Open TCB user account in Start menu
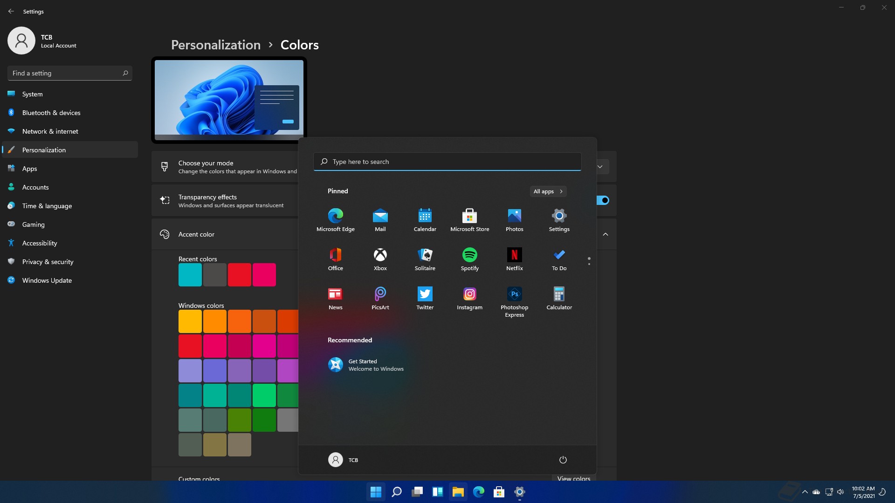The image size is (895, 503). 344,460
